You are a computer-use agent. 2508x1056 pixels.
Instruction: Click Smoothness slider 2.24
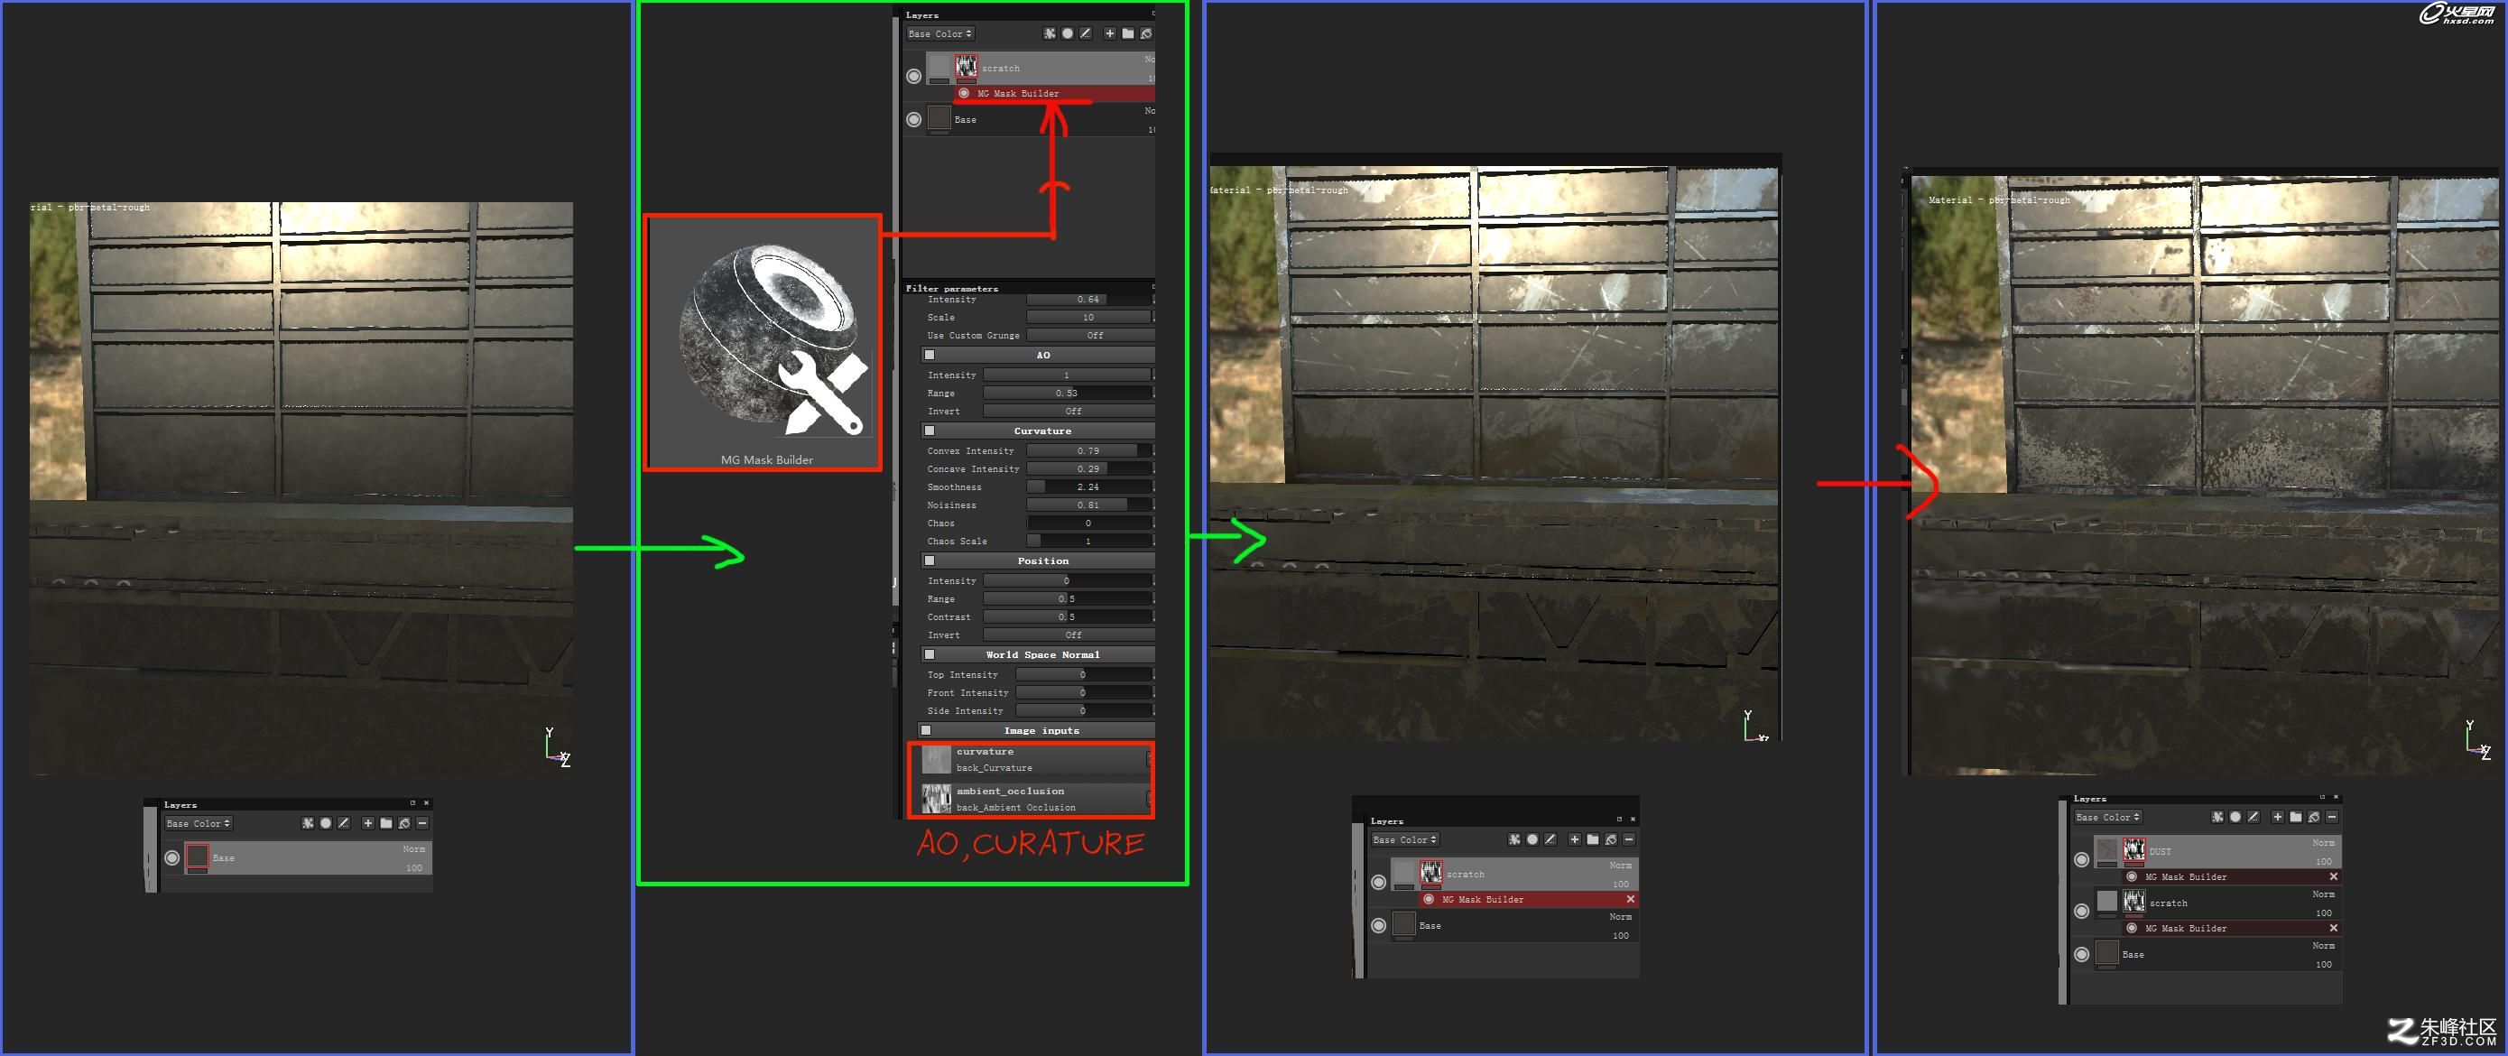(1089, 486)
